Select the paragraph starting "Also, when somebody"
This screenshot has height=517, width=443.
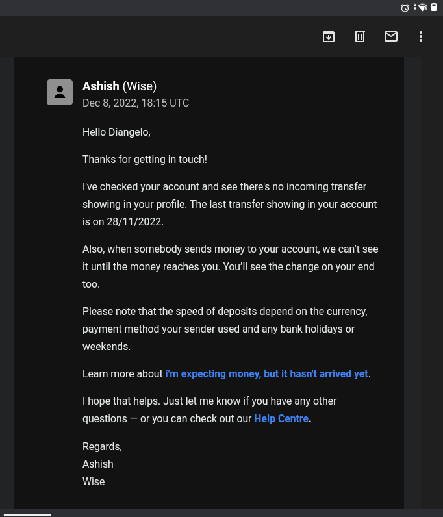[x=230, y=266]
